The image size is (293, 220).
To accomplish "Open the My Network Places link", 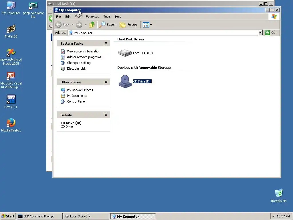I will click(80, 90).
